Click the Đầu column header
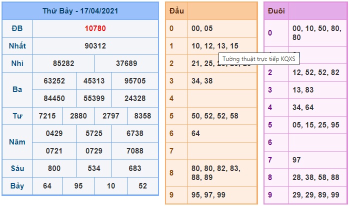The image size is (350, 206). (x=176, y=11)
